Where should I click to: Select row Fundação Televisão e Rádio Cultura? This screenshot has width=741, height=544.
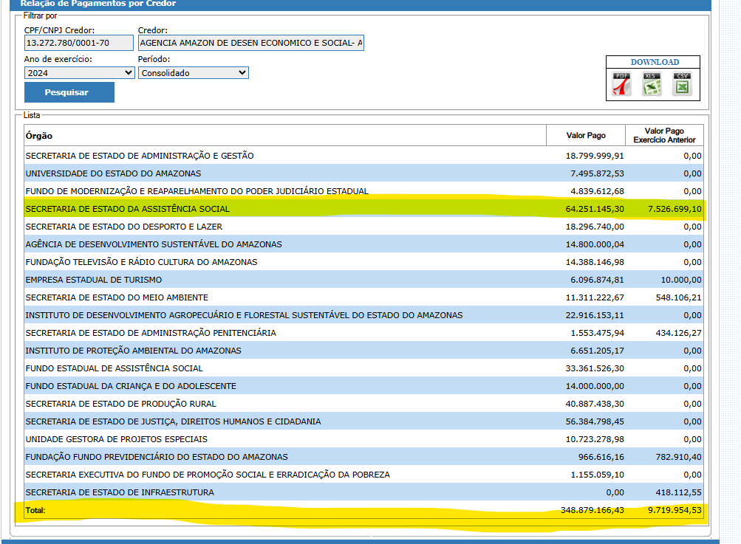(363, 262)
